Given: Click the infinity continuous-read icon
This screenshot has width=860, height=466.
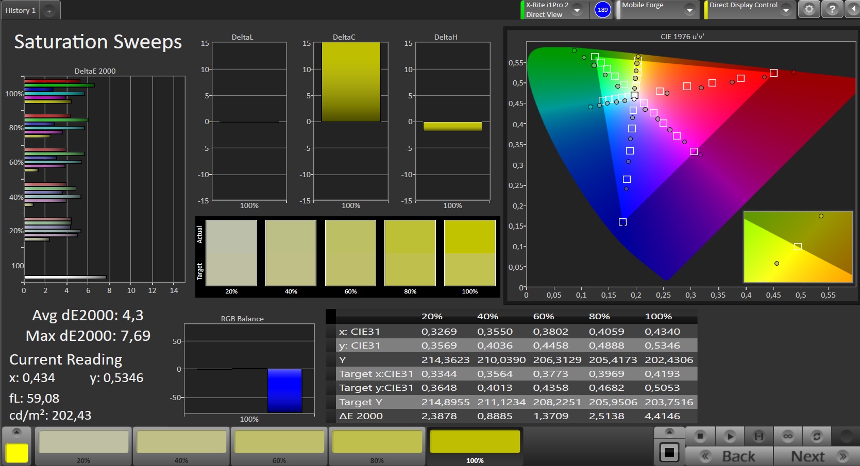Looking at the screenshot, I should coord(788,436).
